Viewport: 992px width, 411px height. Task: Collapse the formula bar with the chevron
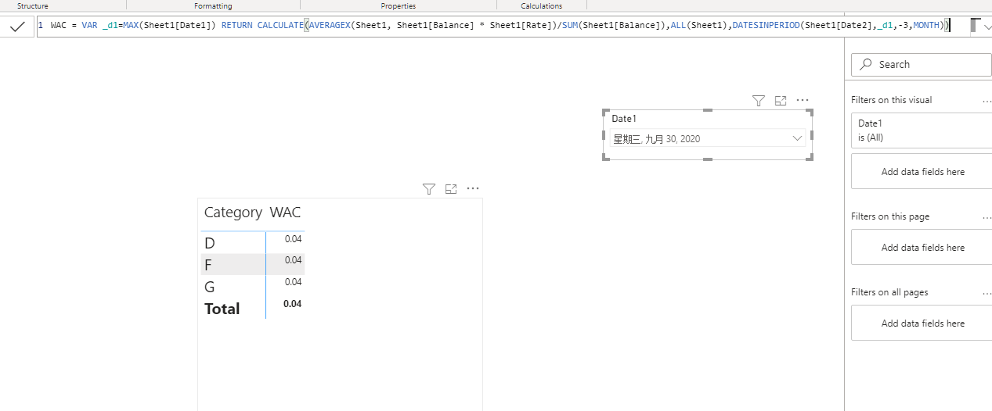[x=987, y=27]
